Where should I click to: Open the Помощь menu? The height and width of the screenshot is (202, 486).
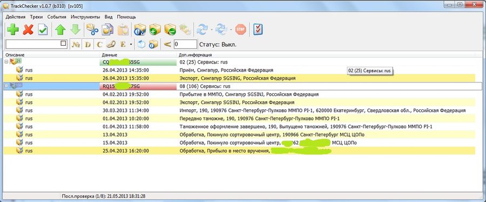126,17
